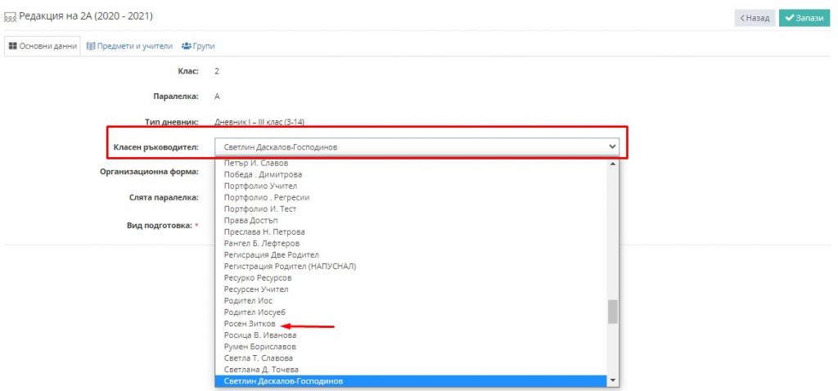Select Росен Зитков from the list

coord(251,324)
